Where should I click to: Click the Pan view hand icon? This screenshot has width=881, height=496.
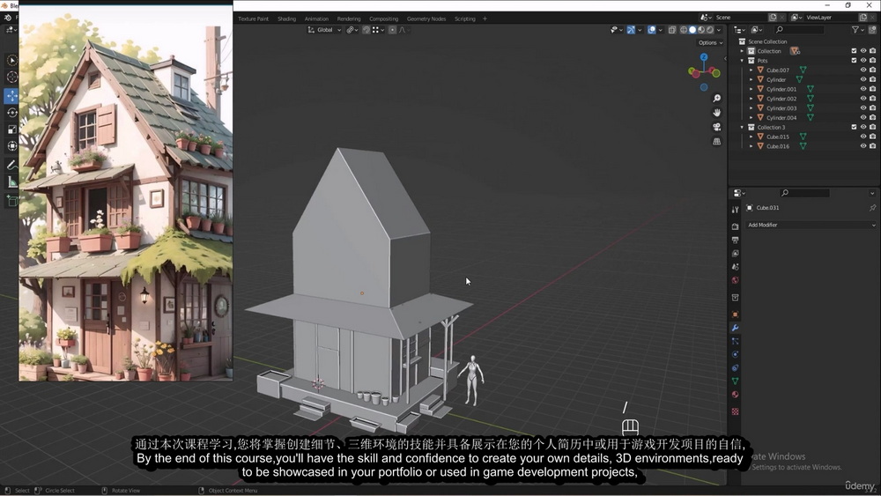pos(717,113)
